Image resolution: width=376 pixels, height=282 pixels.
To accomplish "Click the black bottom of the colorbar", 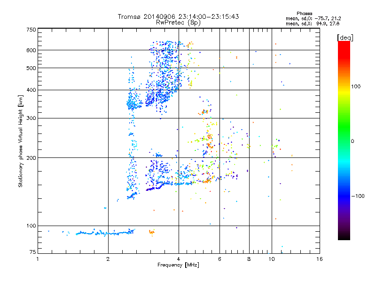I will pyautogui.click(x=344, y=236).
